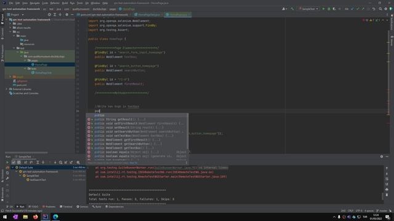The image size is (394, 221).
Task: Open test history clock icon in Run toolbar
Action: point(60,162)
